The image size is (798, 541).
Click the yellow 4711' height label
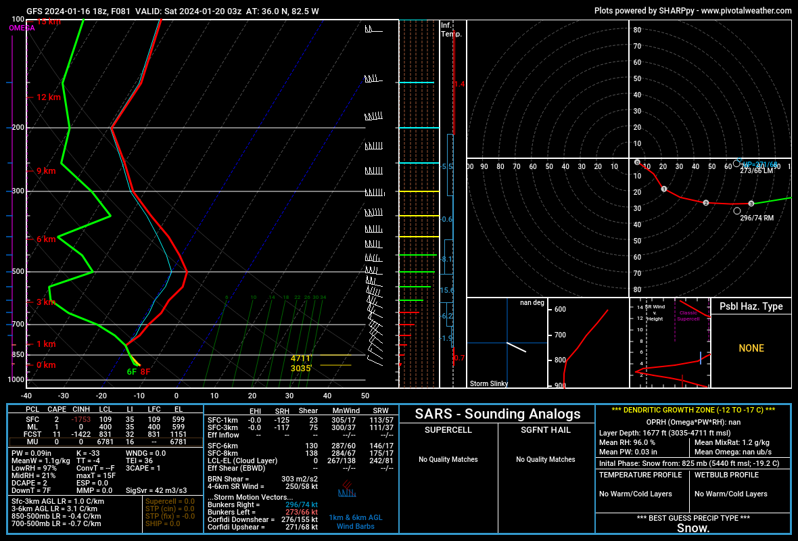[x=301, y=359]
